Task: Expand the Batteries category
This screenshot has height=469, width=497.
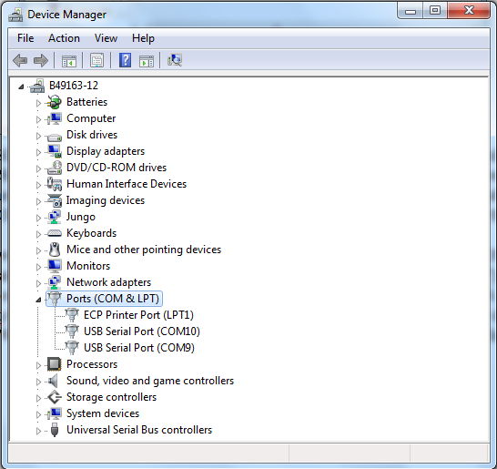Action: pos(38,103)
